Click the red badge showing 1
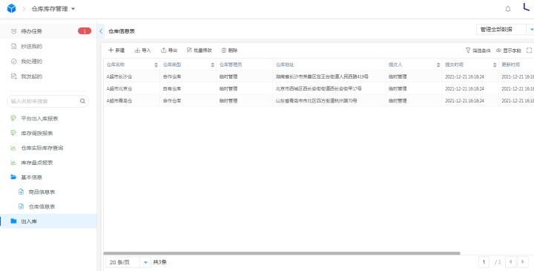 coord(85,31)
